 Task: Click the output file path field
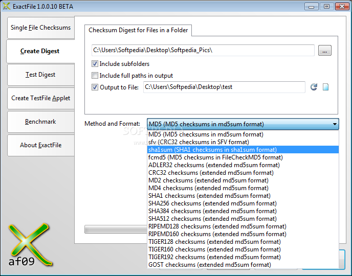(x=224, y=87)
